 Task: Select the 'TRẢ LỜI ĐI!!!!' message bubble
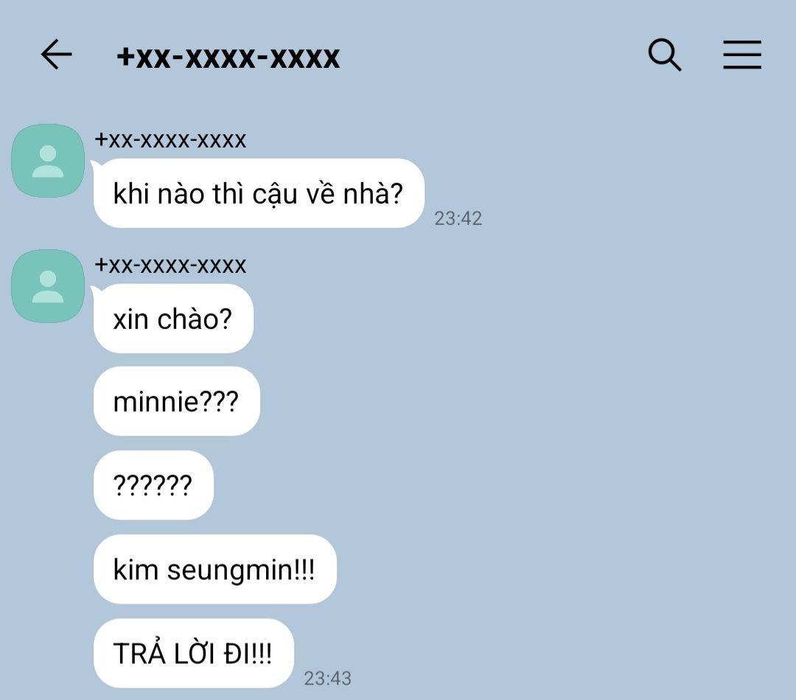click(193, 654)
